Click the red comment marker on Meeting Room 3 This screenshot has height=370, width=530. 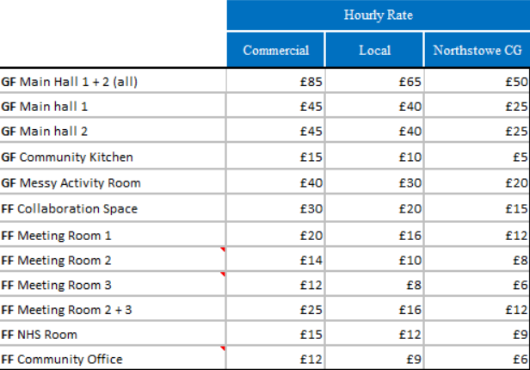(224, 275)
